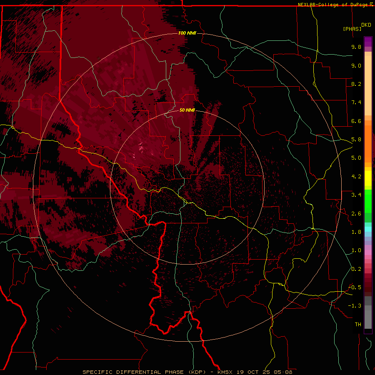This screenshot has height=375, width=375.
Task: Click the 19 OCT 25 date text
Action: pyautogui.click(x=253, y=372)
